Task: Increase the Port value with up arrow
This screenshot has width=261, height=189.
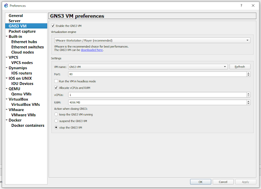Action: pyautogui.click(x=248, y=73)
